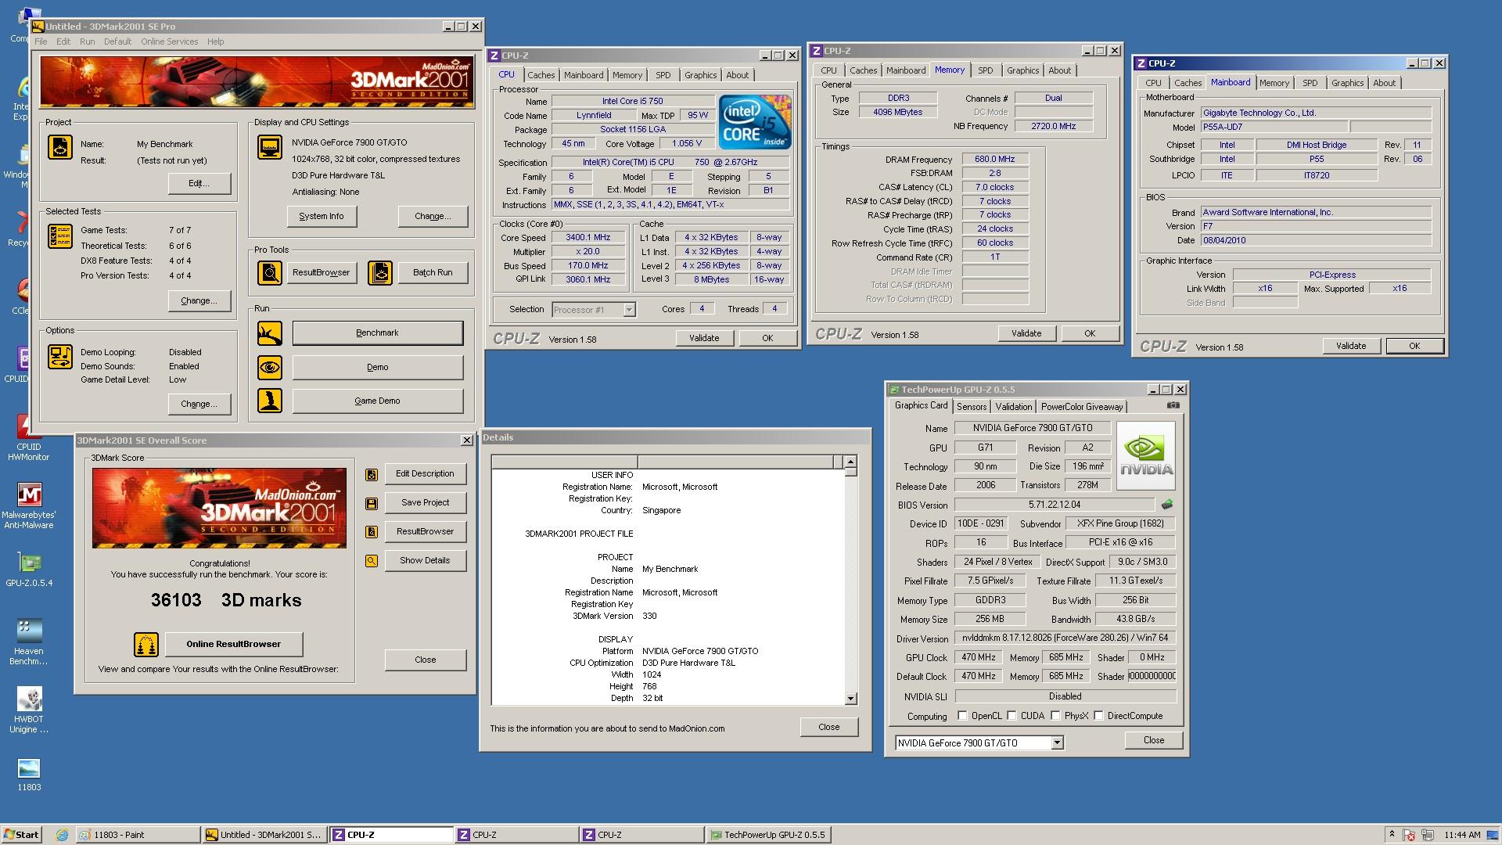This screenshot has width=1502, height=845.
Task: Open the GPU-Z.0.5.4 desktop icon
Action: tap(29, 570)
